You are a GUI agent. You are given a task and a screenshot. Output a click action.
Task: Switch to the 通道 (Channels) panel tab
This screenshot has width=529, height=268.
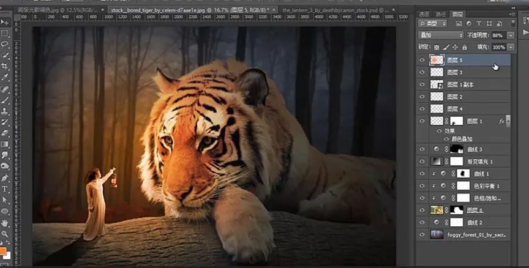(x=424, y=13)
